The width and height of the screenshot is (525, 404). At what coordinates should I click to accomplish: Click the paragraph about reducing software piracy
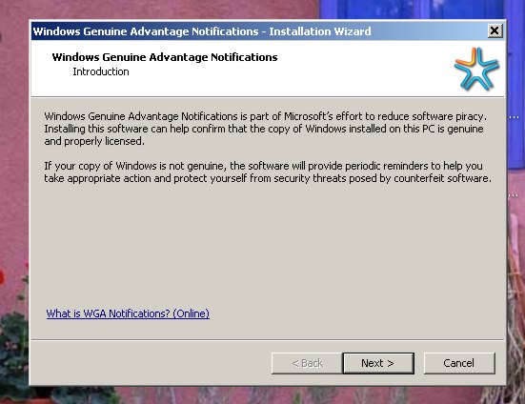click(x=265, y=129)
